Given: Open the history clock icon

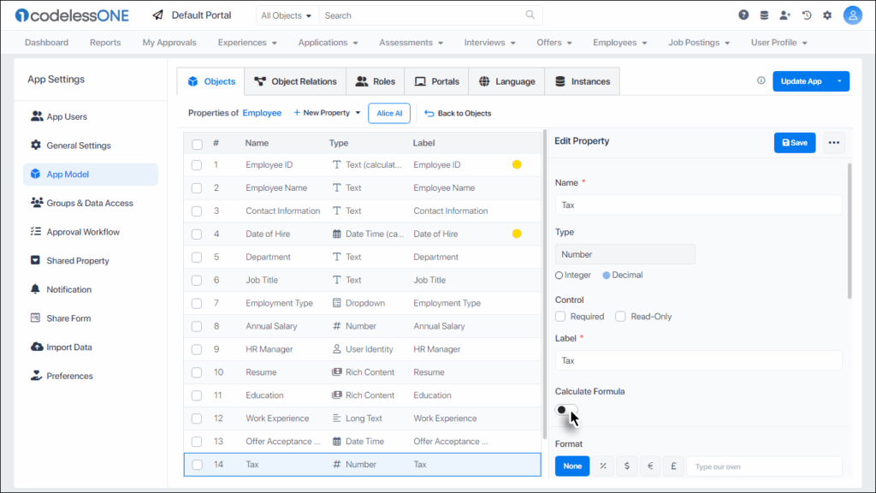Looking at the screenshot, I should (x=807, y=15).
